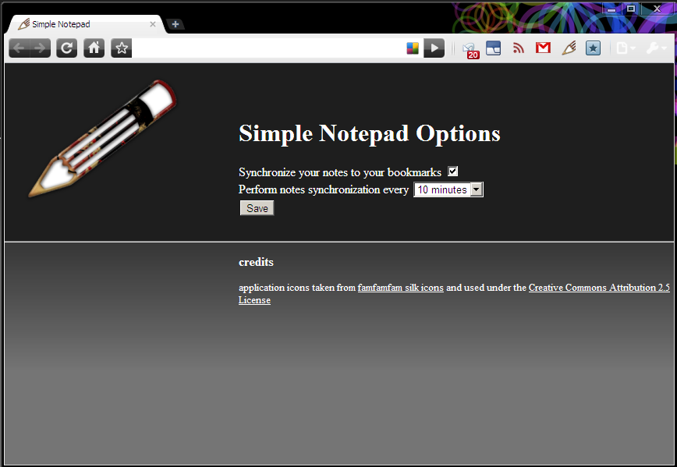Click the Simple Notepad pencil extension icon
The width and height of the screenshot is (677, 467).
(569, 48)
